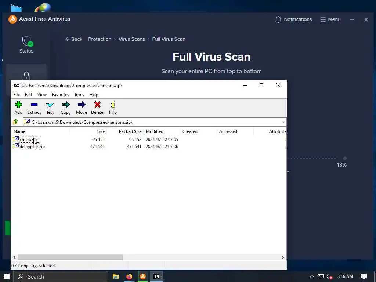The height and width of the screenshot is (282, 376).
Task: Open the File menu in 7-Zip
Action: 17,95
